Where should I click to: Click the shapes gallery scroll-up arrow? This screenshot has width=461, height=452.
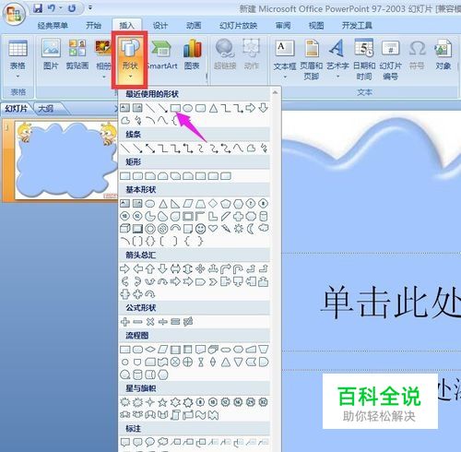pos(276,92)
